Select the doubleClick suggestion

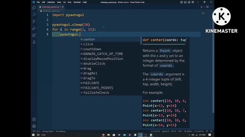coord(110,64)
